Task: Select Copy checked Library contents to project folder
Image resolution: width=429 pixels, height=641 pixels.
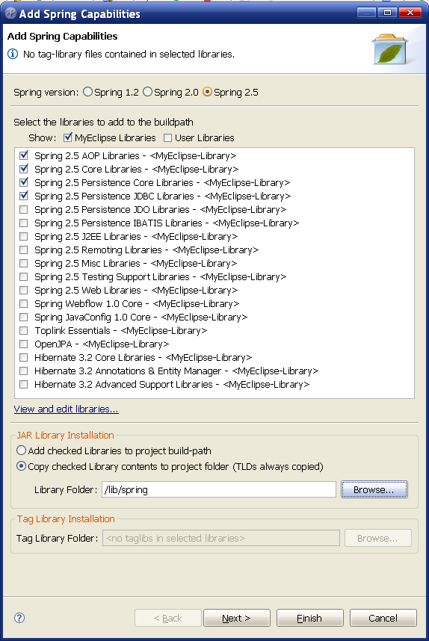Action: 21,466
